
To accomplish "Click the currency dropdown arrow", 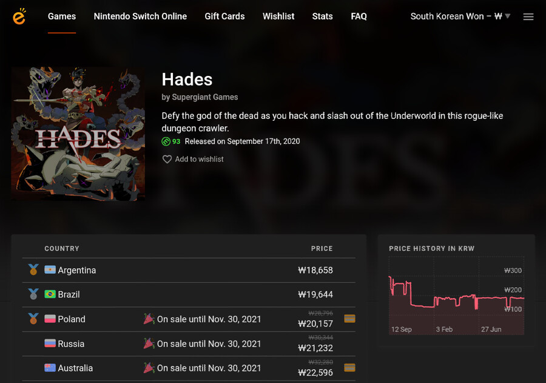I will coord(507,16).
